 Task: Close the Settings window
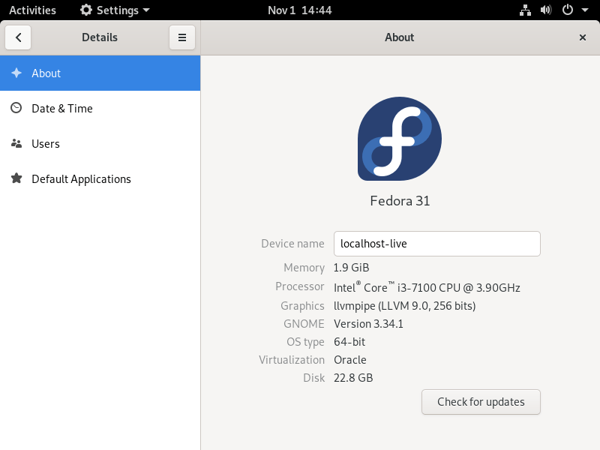pos(583,37)
